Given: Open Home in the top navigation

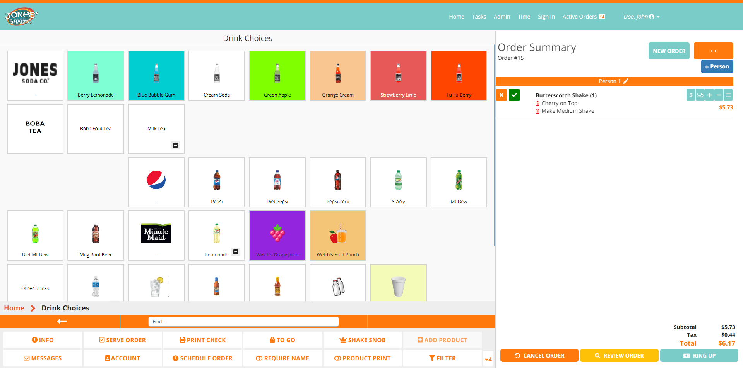Looking at the screenshot, I should tap(457, 17).
